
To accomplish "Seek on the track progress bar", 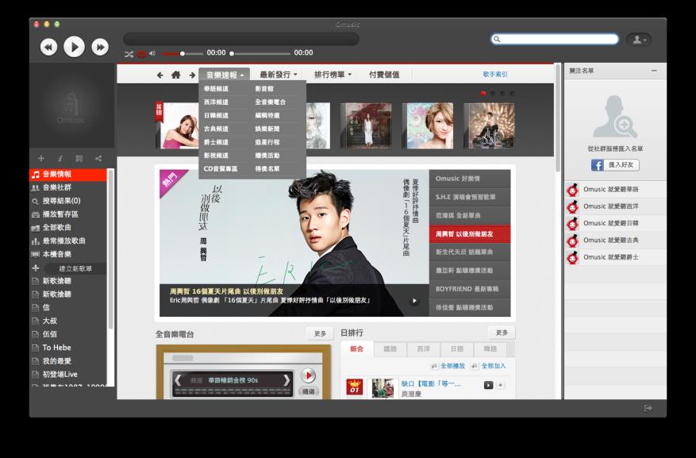I will 260,54.
